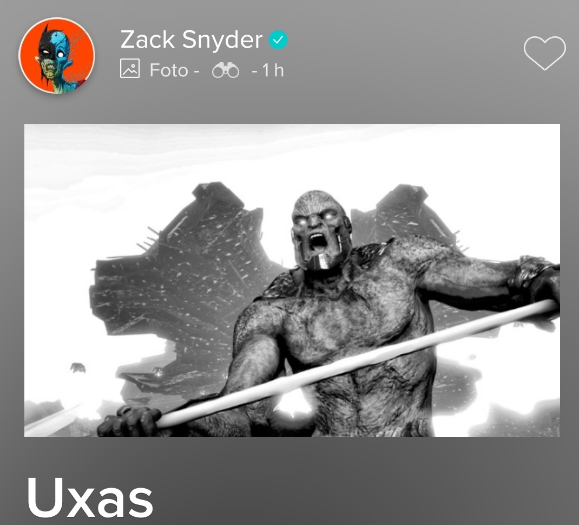Image resolution: width=579 pixels, height=525 pixels.
Task: Like the post with the heart icon
Action: point(545,53)
